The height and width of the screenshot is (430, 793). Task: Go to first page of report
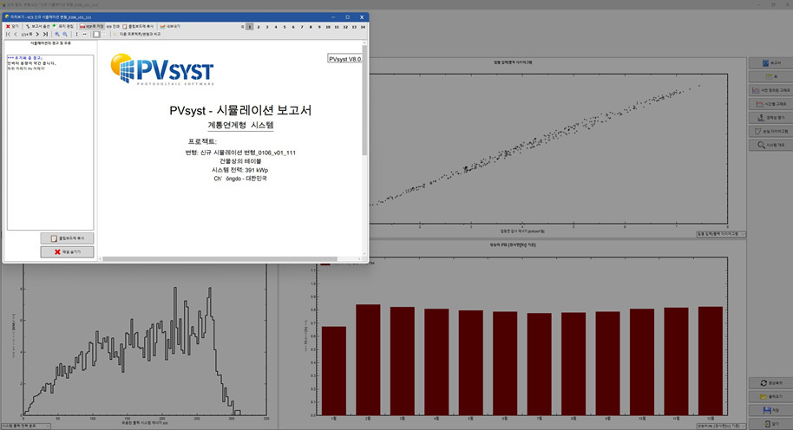pos(8,35)
